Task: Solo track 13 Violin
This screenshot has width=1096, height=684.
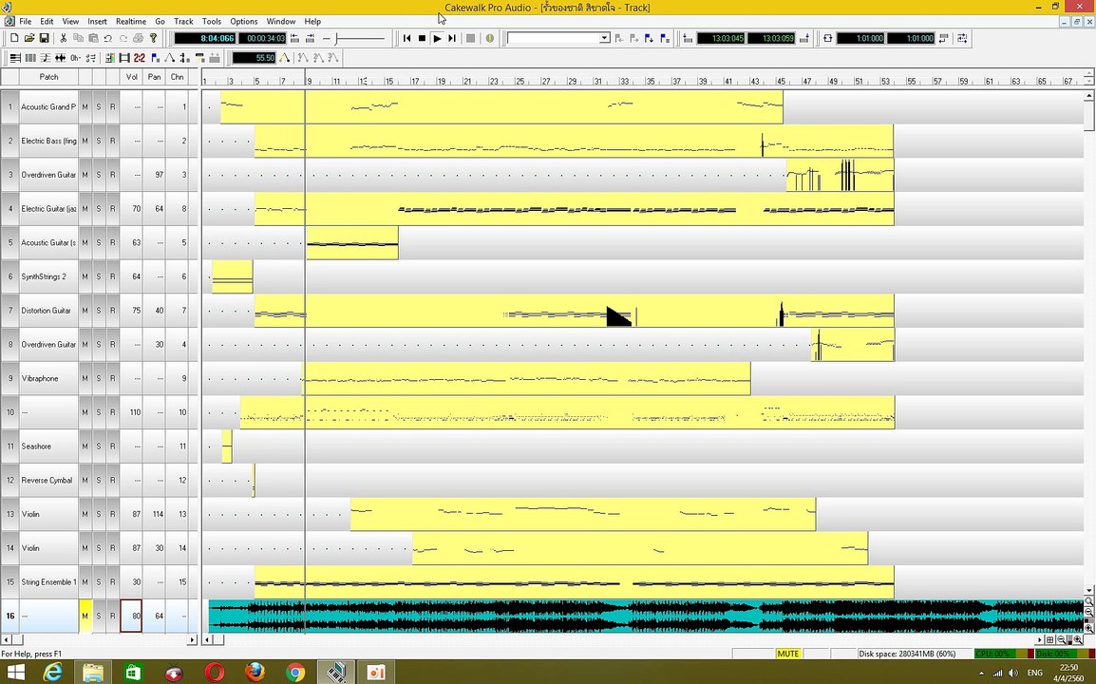Action: pyautogui.click(x=99, y=514)
